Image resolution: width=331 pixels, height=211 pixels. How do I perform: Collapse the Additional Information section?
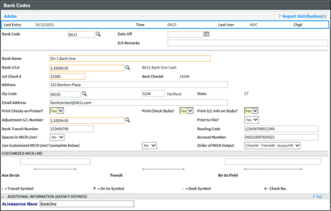[3, 197]
